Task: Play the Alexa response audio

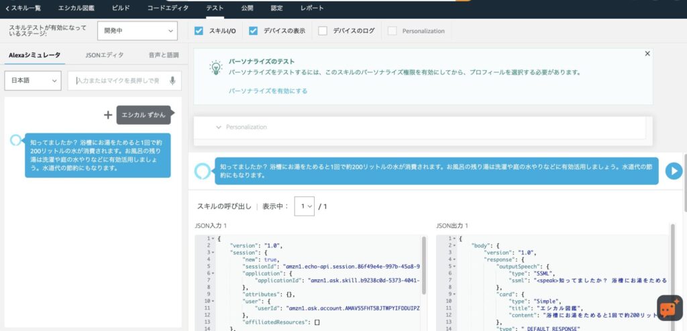Action: (673, 171)
